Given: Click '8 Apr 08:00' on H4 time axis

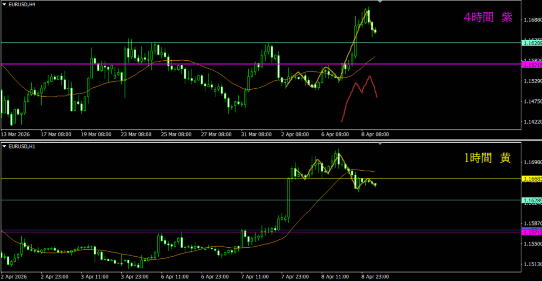Looking at the screenshot, I should (374, 134).
